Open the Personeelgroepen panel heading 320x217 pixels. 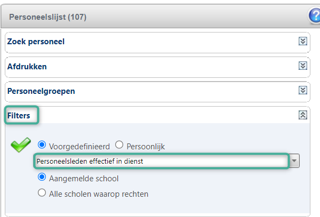click(41, 91)
